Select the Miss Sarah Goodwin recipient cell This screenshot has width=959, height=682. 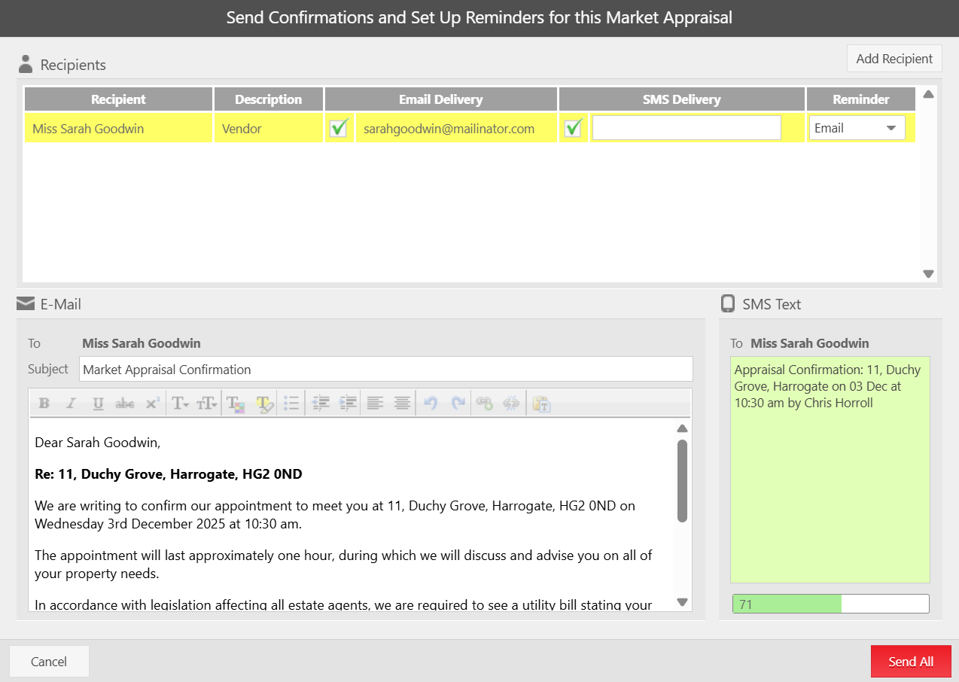click(118, 128)
